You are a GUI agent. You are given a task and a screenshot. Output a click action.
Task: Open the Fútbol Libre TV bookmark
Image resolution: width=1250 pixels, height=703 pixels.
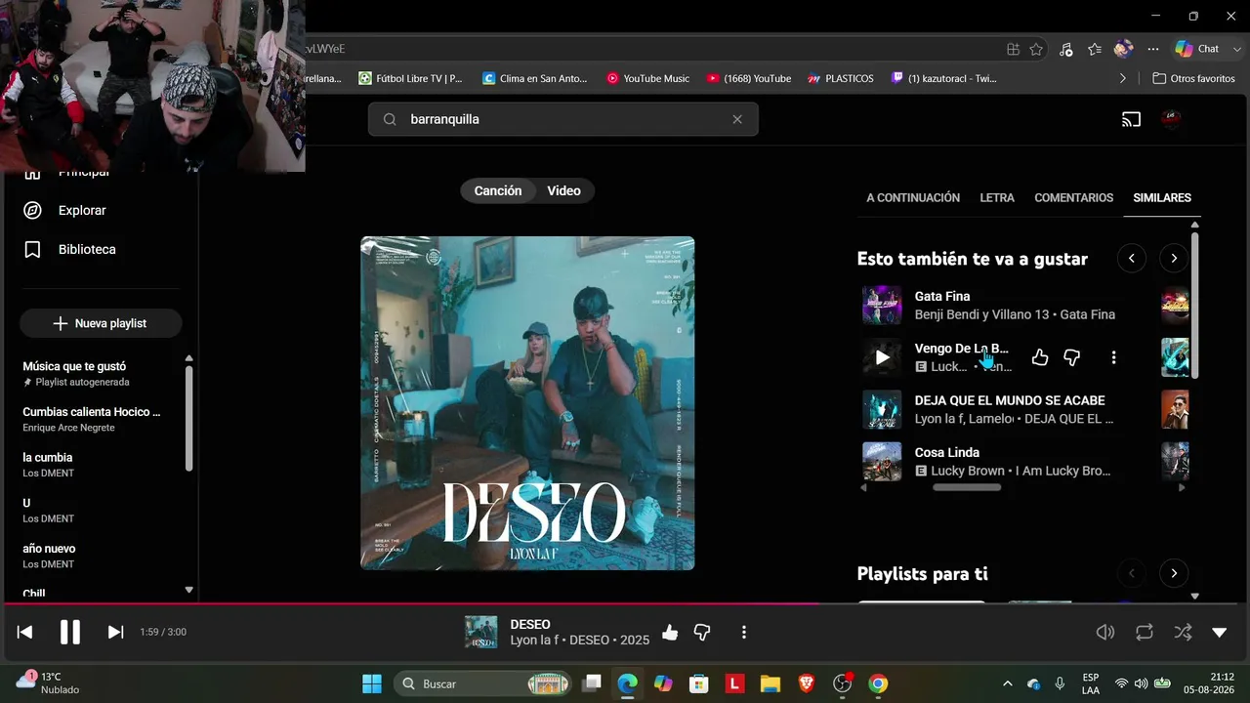coord(410,78)
